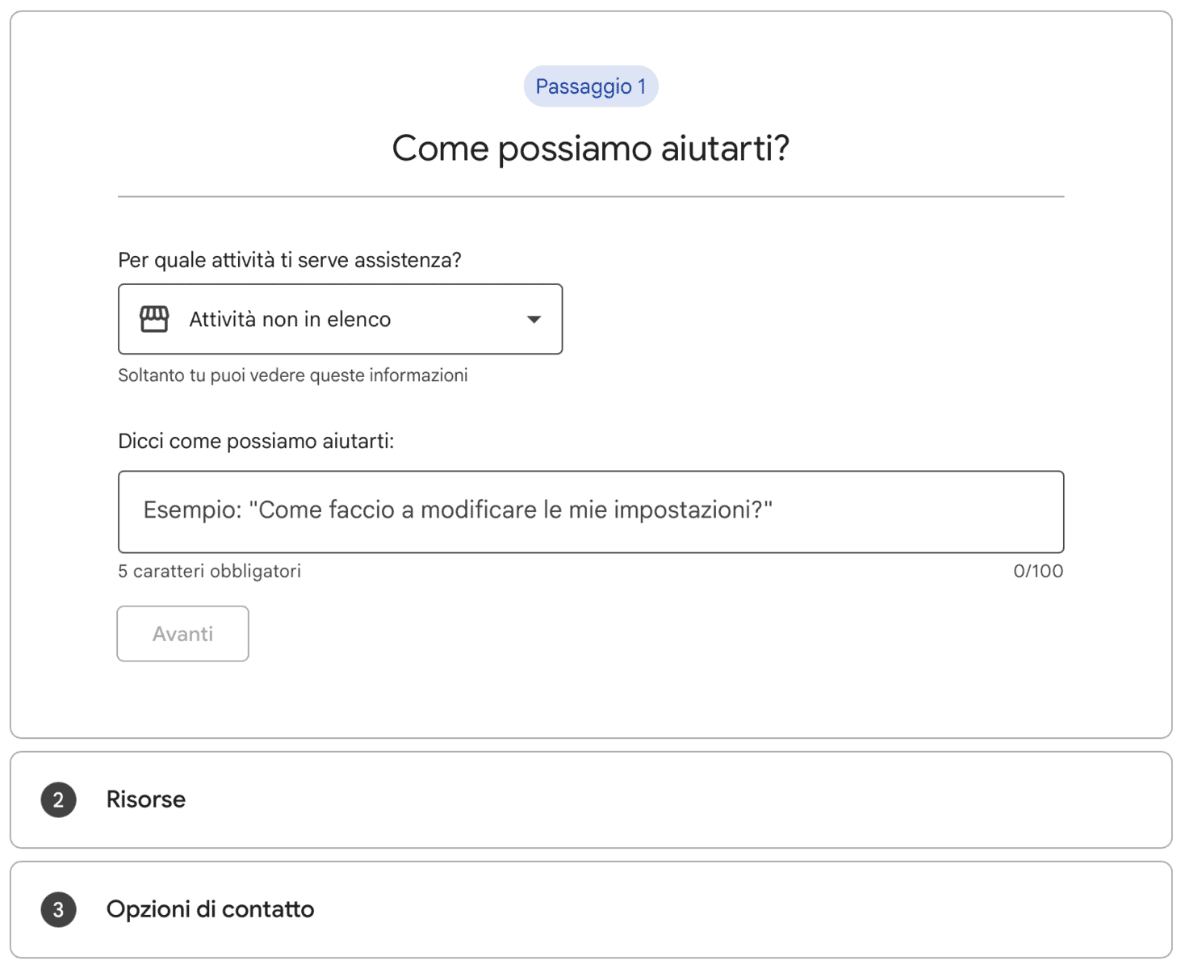Expand the Risorse section
Image resolution: width=1181 pixels, height=969 pixels.
[146, 799]
